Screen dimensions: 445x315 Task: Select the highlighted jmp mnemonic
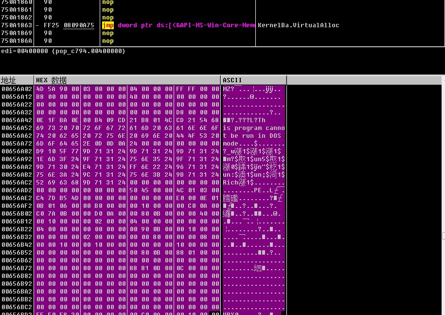(107, 25)
